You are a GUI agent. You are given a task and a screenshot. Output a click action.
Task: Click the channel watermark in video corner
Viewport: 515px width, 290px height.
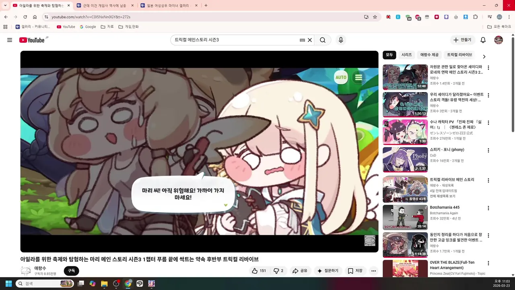pos(370,240)
